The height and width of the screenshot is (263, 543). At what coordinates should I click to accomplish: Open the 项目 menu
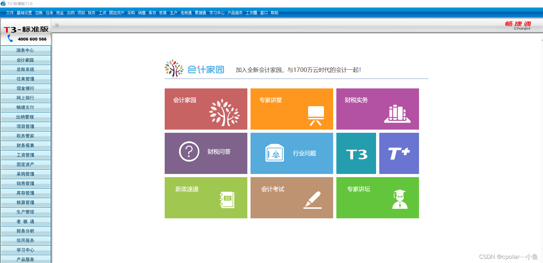coord(81,13)
